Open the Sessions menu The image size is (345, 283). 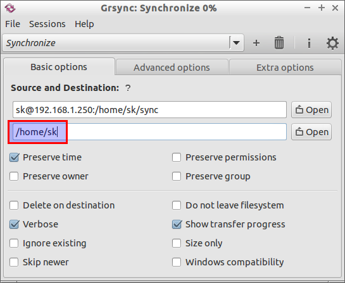tap(47, 24)
